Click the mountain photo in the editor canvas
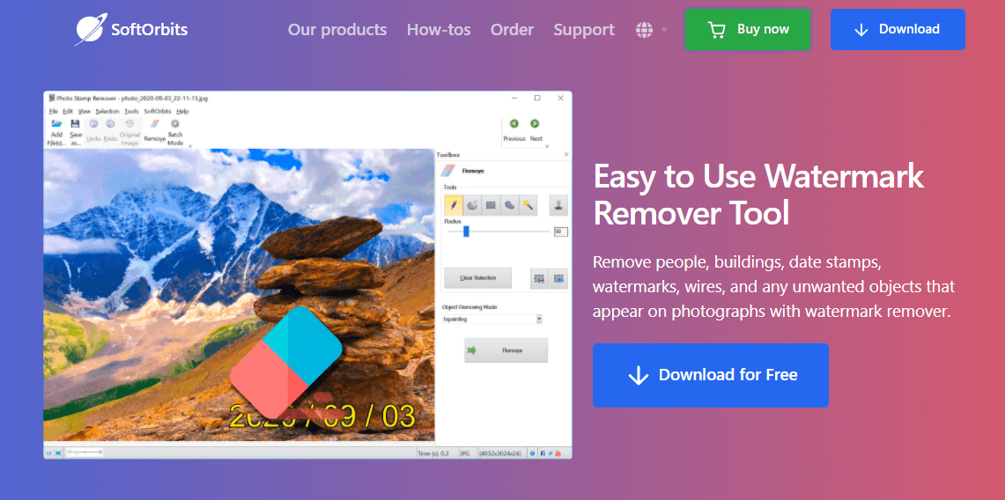1005x500 pixels. [x=239, y=295]
